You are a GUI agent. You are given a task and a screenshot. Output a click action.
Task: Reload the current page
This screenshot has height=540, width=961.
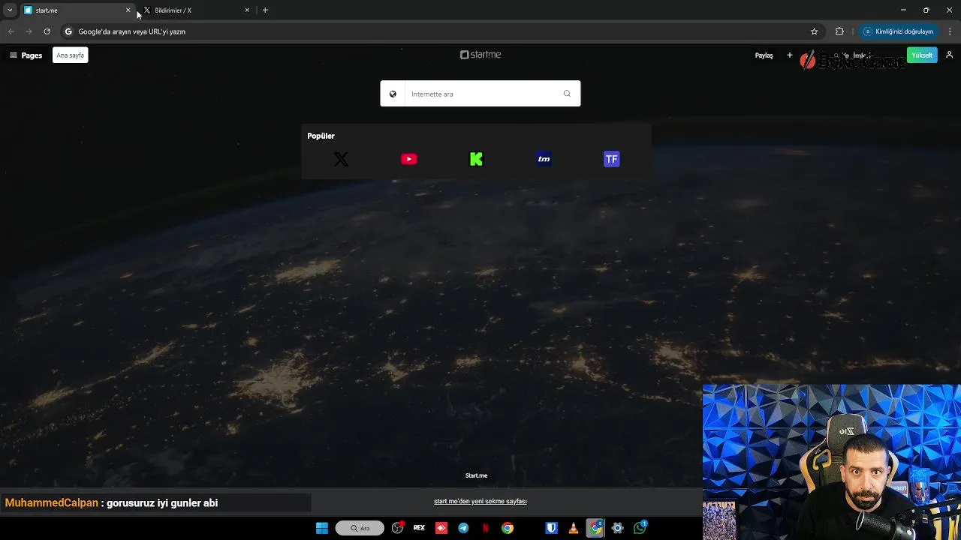pyautogui.click(x=47, y=31)
